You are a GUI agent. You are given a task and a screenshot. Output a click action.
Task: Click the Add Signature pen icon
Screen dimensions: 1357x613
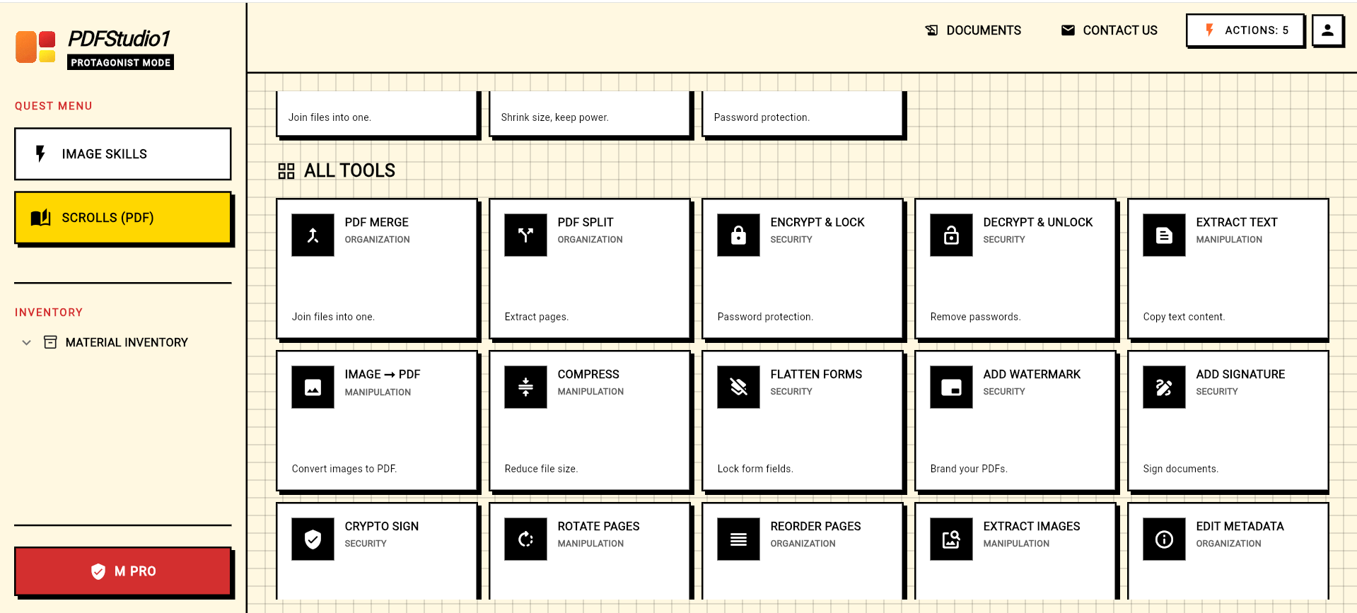pos(1164,387)
